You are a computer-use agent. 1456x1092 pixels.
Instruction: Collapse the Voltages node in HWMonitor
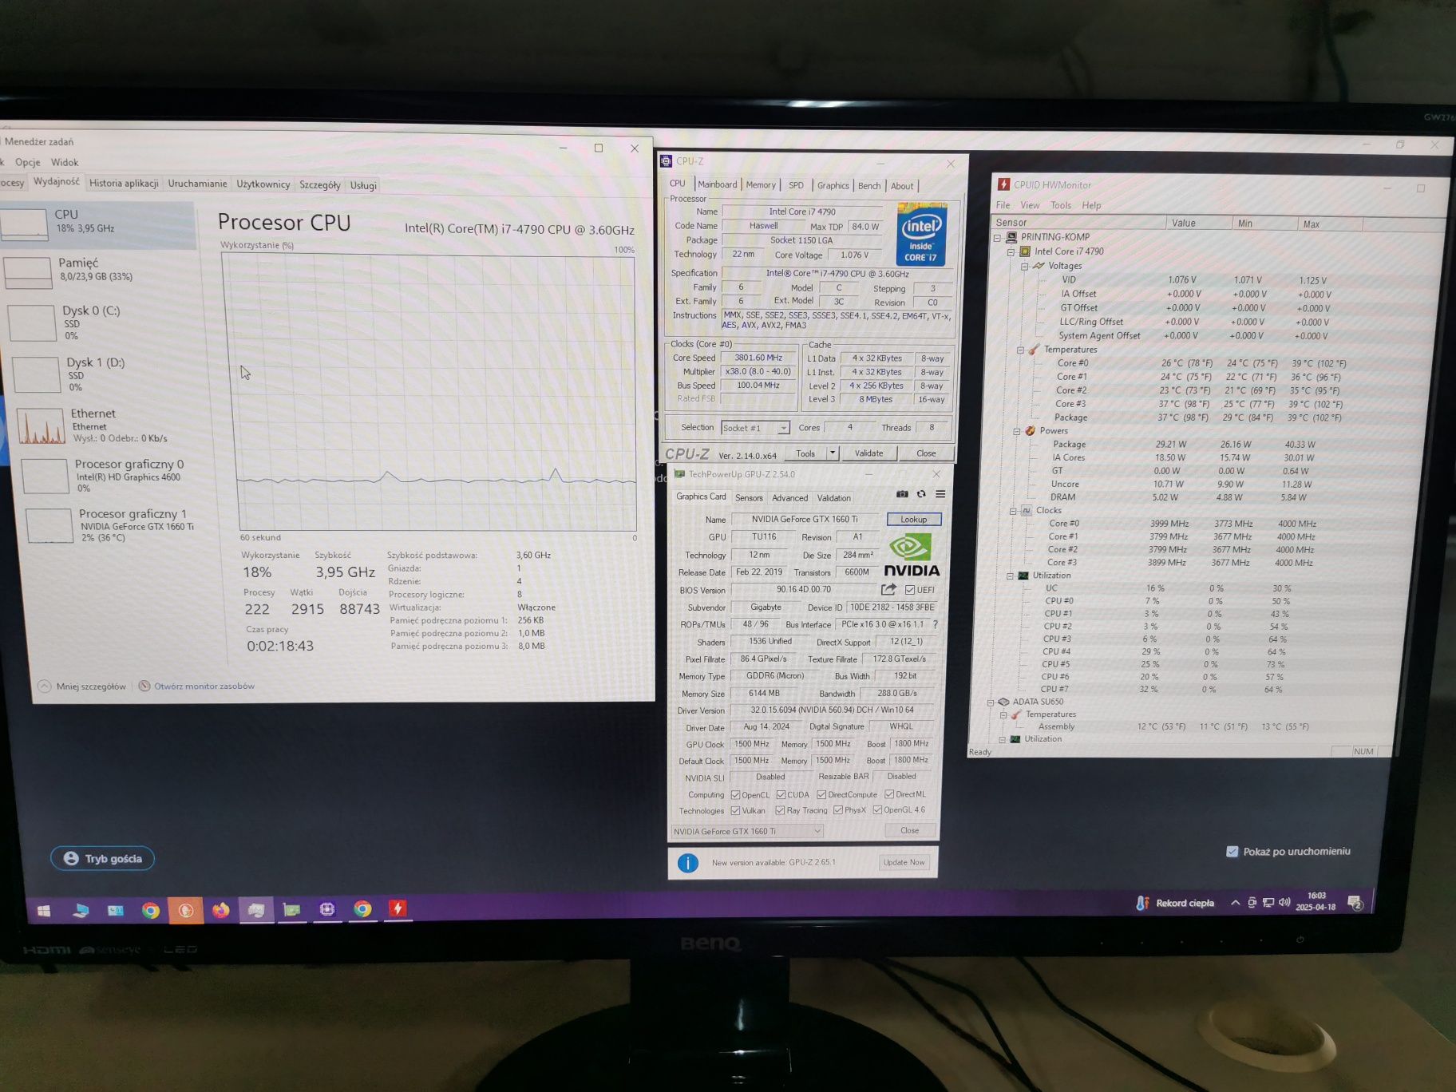pyautogui.click(x=1024, y=267)
